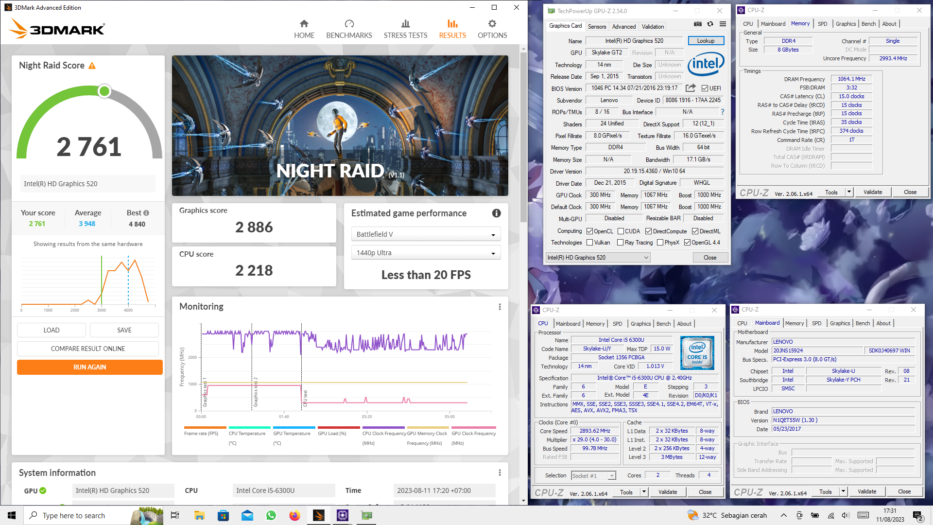Click RUN AGAIN button
Screen dimensions: 933x525
pyautogui.click(x=90, y=367)
